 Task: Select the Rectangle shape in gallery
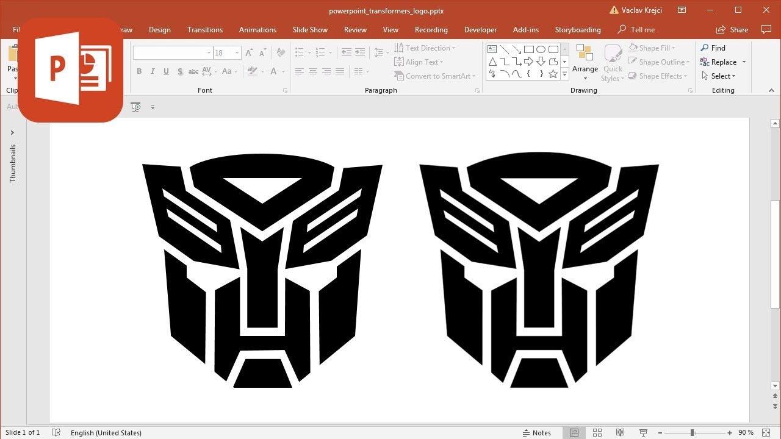point(528,49)
